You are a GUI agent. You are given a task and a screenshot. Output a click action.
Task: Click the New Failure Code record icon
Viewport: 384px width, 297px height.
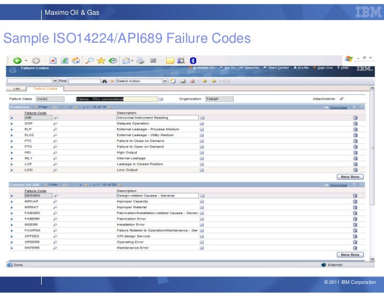(x=173, y=81)
